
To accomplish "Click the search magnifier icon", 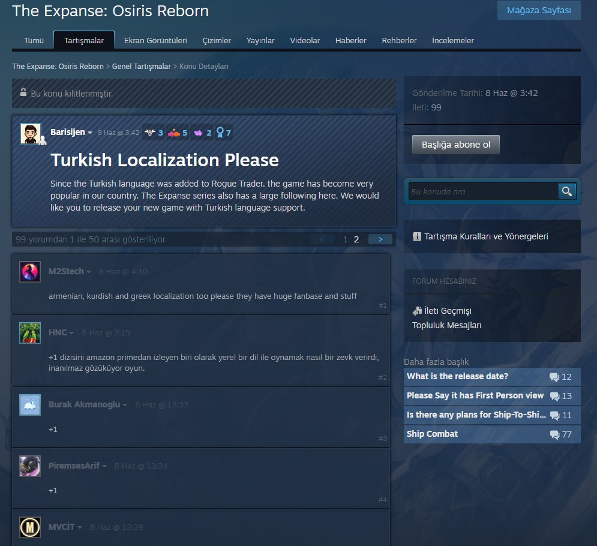I will pos(567,191).
